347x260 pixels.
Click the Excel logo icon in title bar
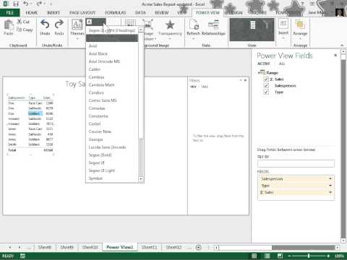tap(6, 4)
